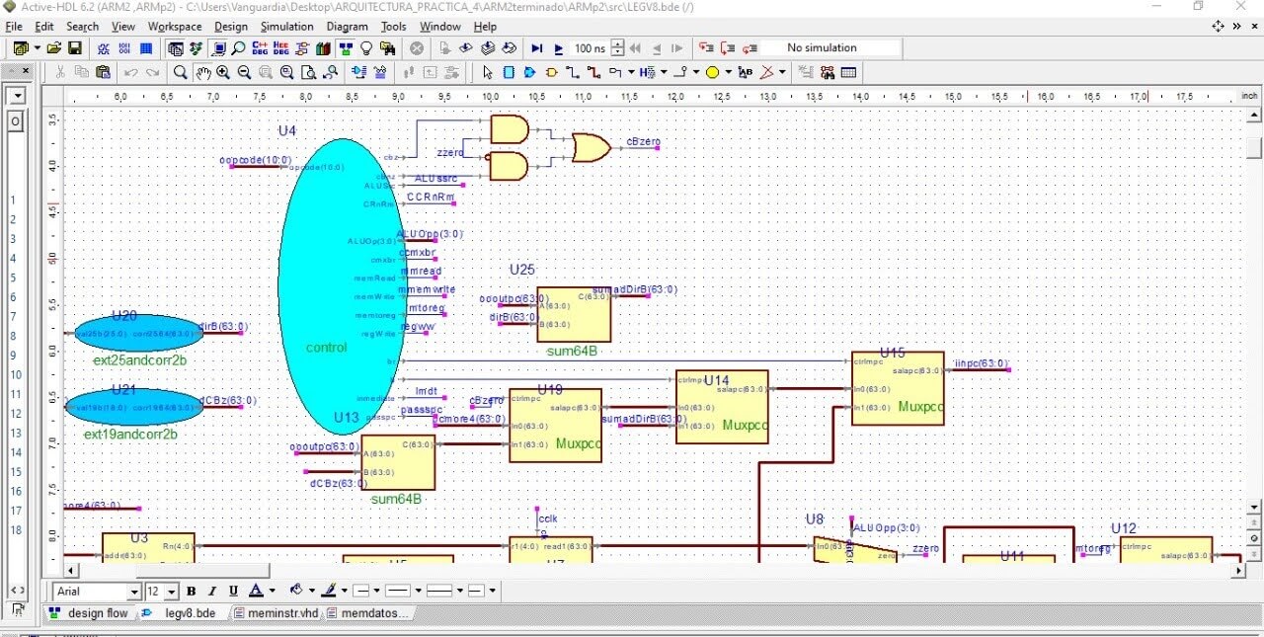1264x637 pixels.
Task: Select the red bus drawing tool
Action: [x=593, y=72]
